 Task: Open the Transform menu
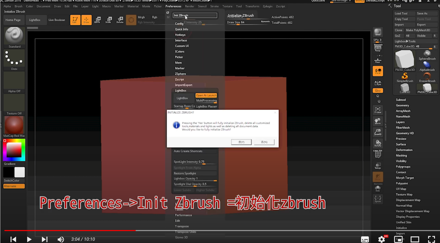pos(252,6)
